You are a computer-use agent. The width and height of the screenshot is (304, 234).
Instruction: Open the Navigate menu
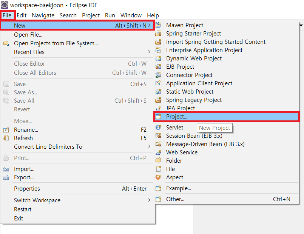[43, 15]
